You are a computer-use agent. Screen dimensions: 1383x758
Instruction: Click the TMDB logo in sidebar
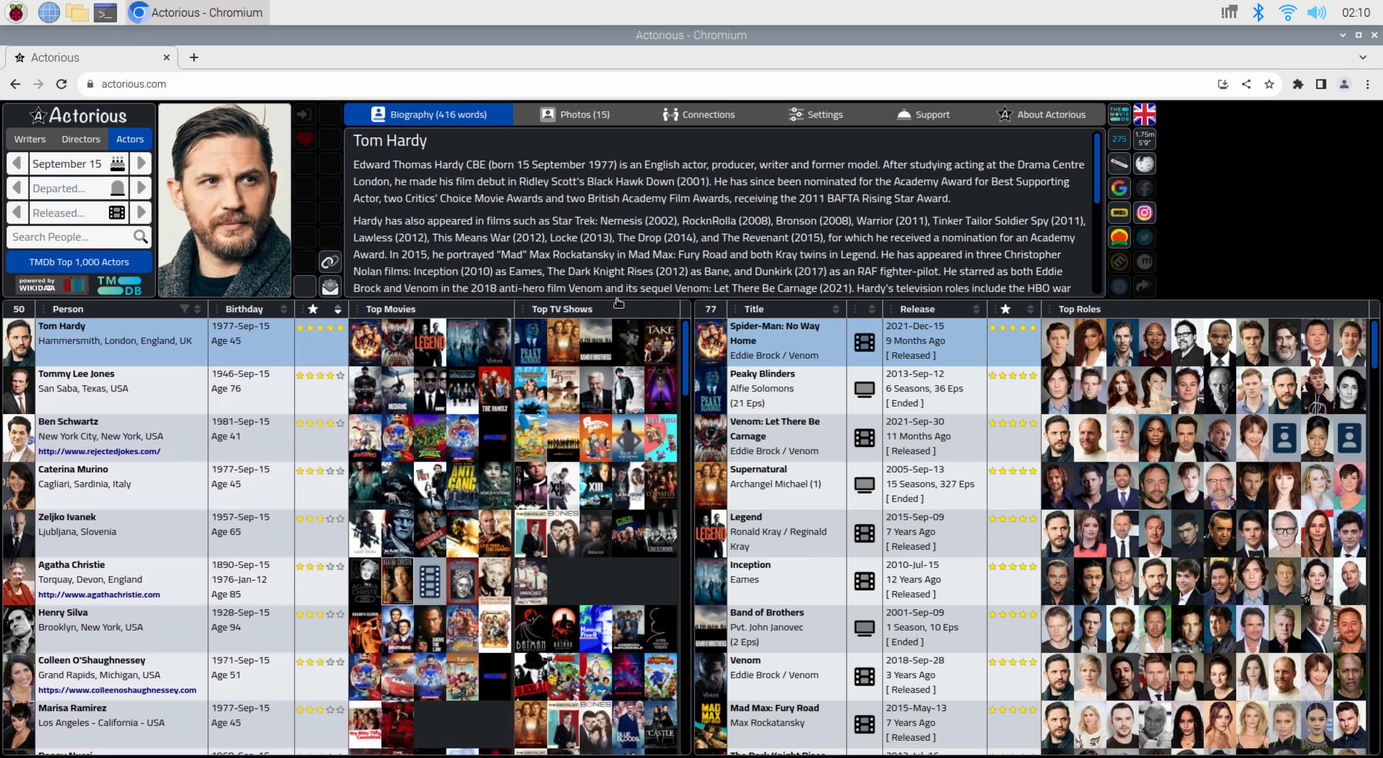(x=119, y=285)
